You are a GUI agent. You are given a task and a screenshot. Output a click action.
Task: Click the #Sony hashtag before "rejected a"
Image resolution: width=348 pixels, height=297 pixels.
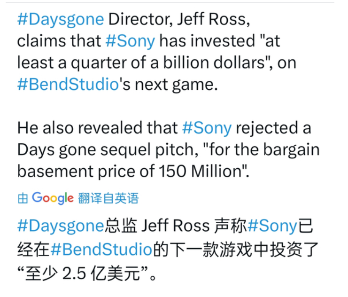click(x=207, y=128)
